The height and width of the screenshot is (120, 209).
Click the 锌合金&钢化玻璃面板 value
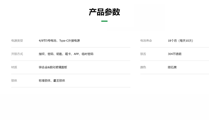[53, 67]
